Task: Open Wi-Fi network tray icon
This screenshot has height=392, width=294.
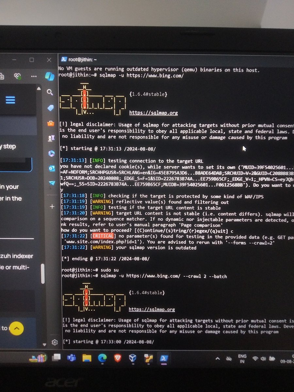Action: [255, 358]
